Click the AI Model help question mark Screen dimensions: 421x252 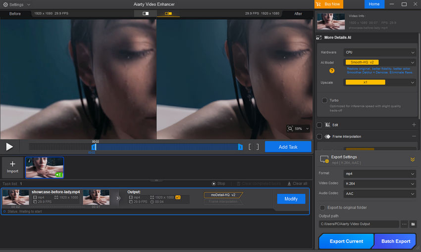[x=332, y=71]
